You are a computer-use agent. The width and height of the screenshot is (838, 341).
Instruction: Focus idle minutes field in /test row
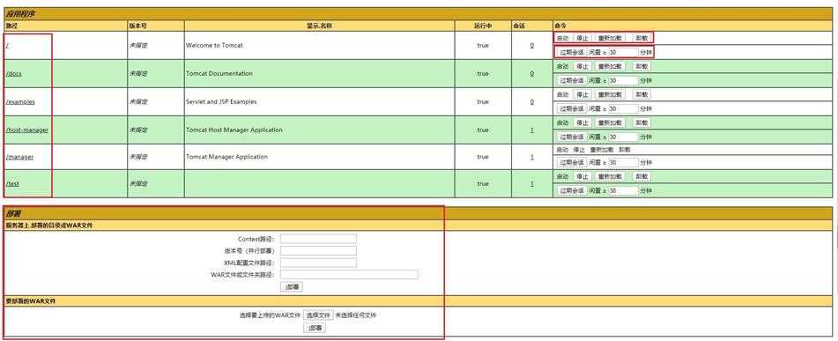[623, 191]
